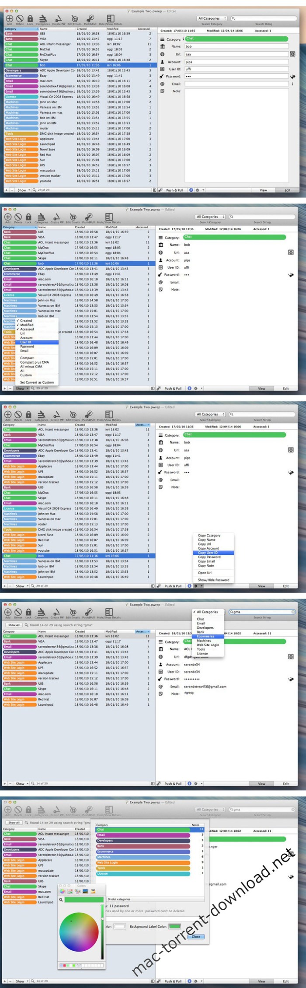This screenshot has height=988, width=306.
Task: Click magnifier eyedropper in Colors picker
Action: (x=61, y=900)
